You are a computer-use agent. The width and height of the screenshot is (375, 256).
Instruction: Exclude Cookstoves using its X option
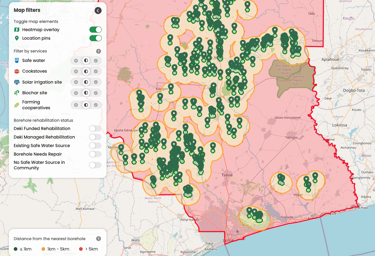(76, 71)
